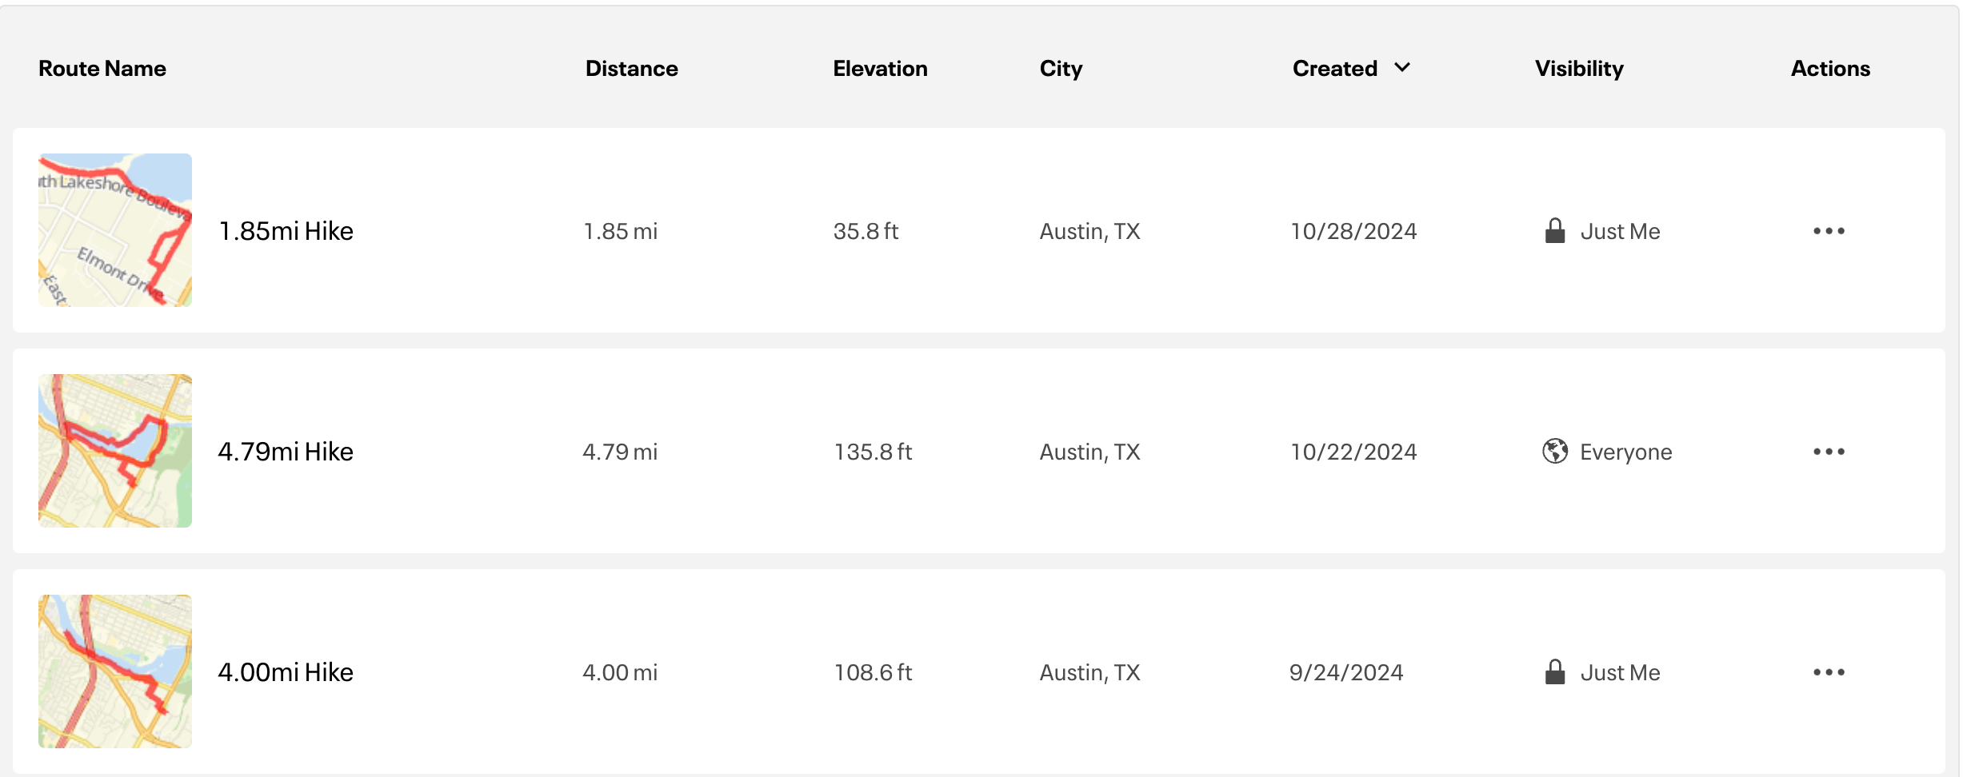
Task: Open actions menu for 4.79mi Hike
Action: pos(1829,452)
